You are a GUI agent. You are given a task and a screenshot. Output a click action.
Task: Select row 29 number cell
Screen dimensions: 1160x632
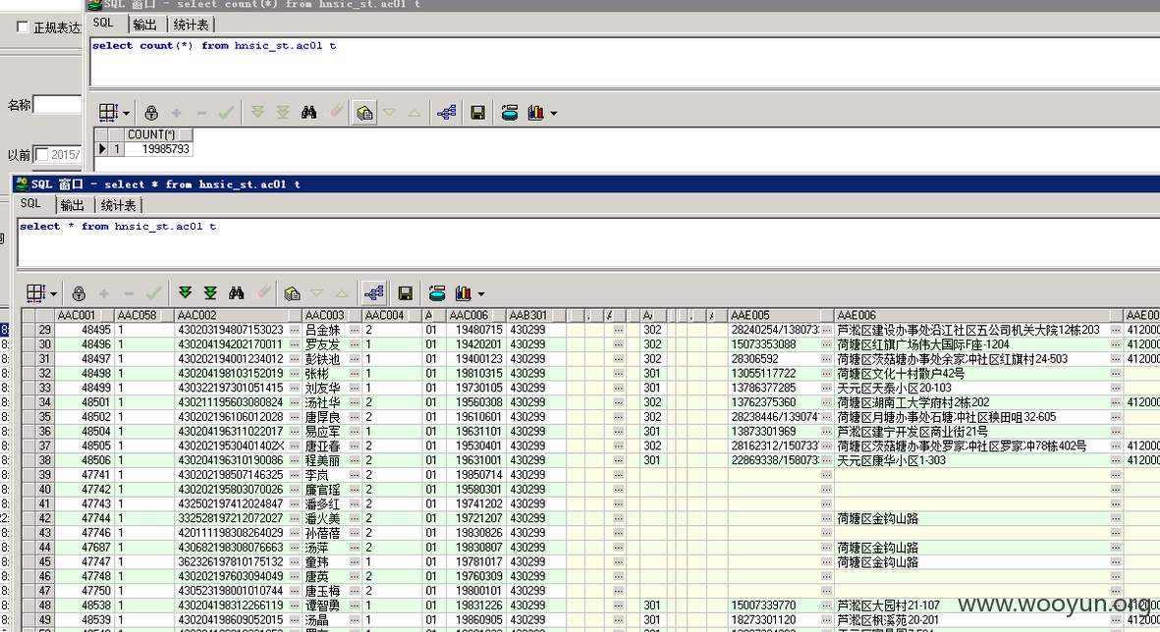coord(45,330)
